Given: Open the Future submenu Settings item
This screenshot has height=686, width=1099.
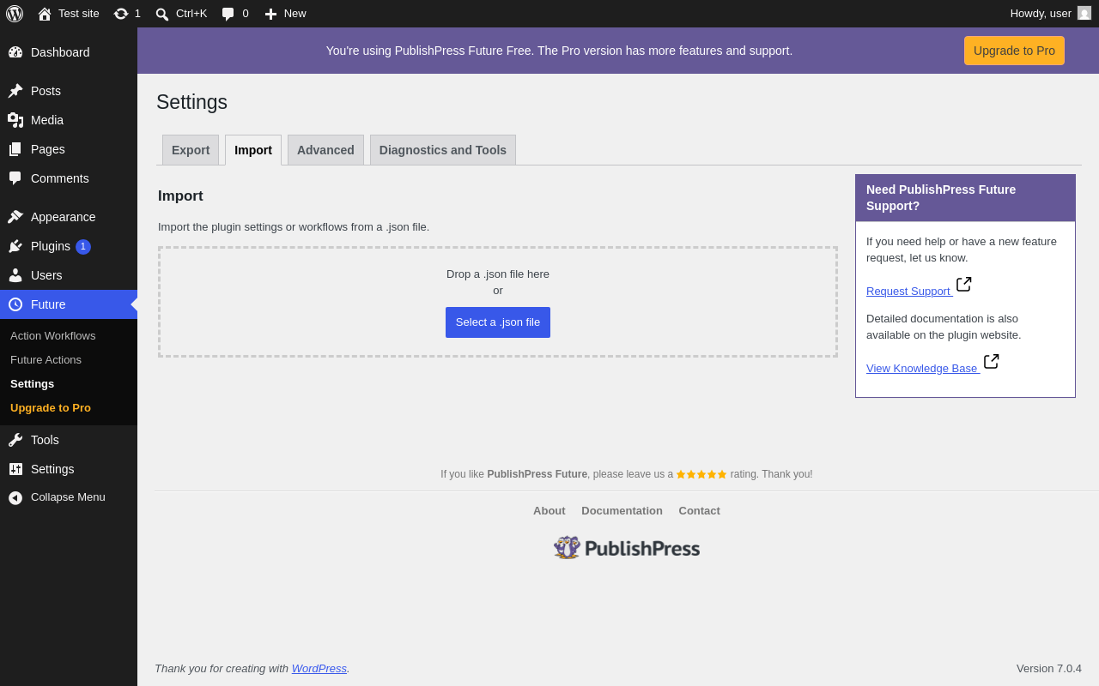Looking at the screenshot, I should click(x=33, y=383).
